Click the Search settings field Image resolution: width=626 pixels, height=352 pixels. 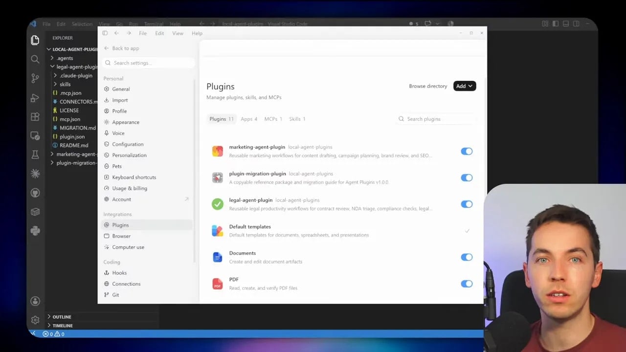coord(149,63)
